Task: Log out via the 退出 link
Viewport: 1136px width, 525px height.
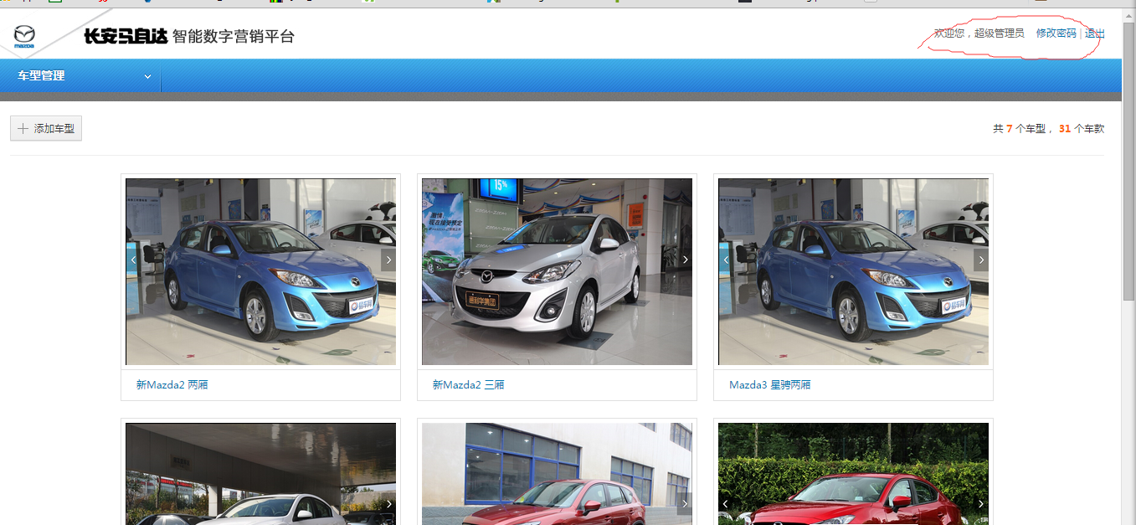Action: pos(1095,33)
